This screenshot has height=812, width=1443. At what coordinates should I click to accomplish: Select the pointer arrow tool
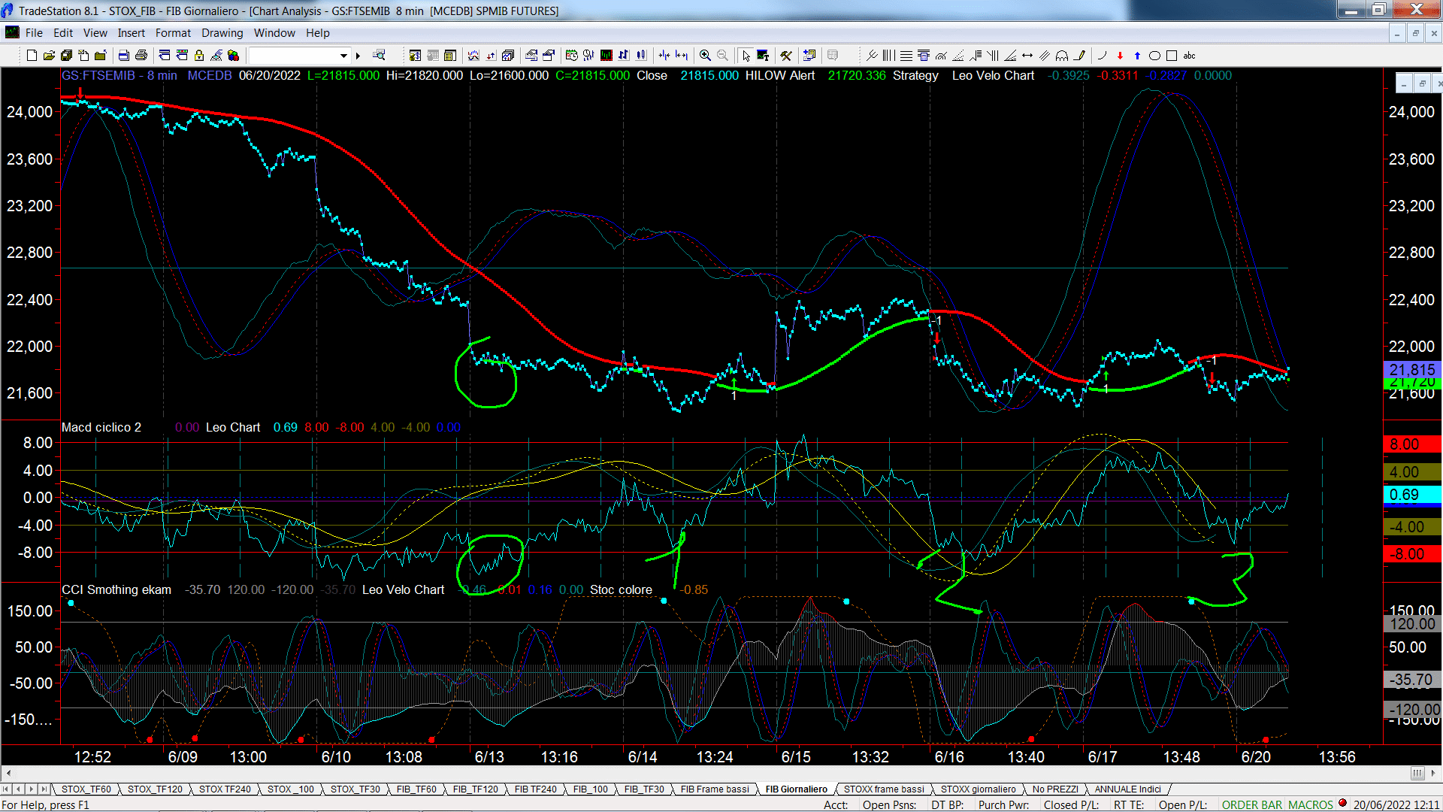(x=746, y=56)
